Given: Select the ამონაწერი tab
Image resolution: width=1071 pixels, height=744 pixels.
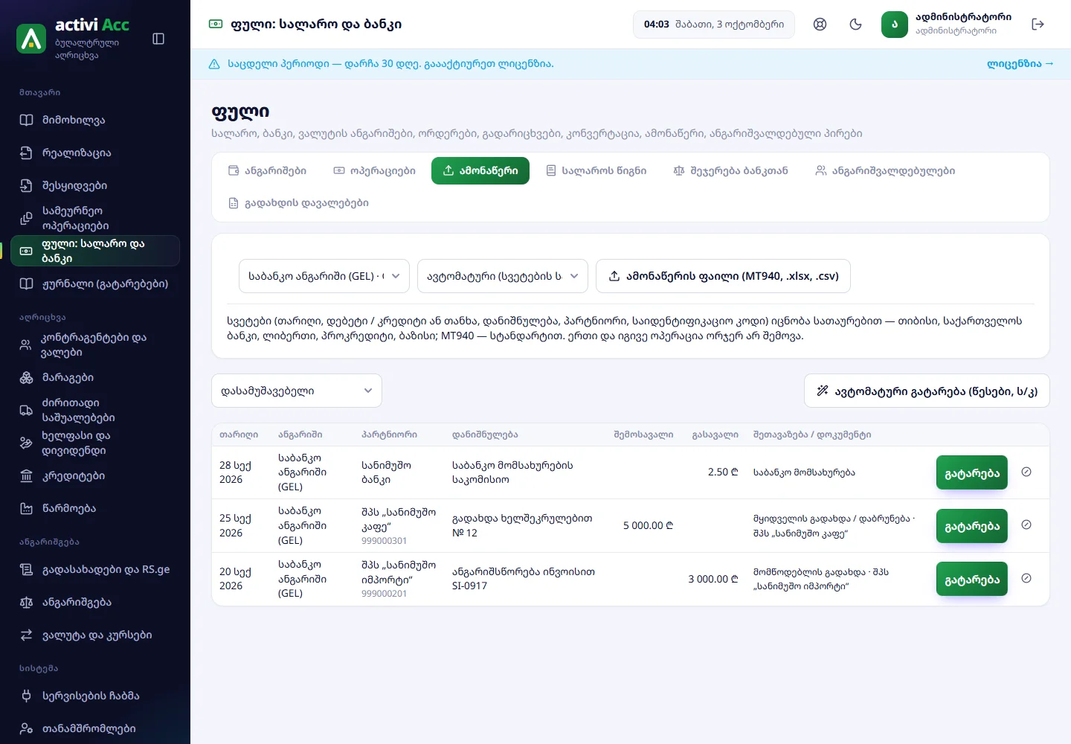Looking at the screenshot, I should pyautogui.click(x=480, y=170).
